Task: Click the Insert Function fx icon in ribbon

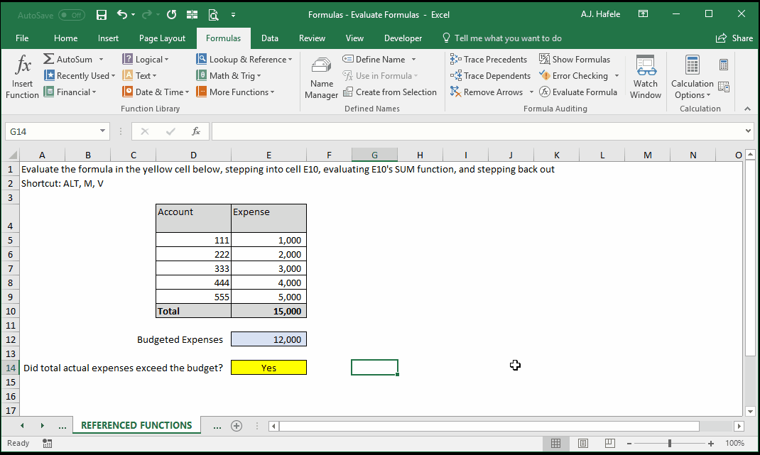Action: 22,65
